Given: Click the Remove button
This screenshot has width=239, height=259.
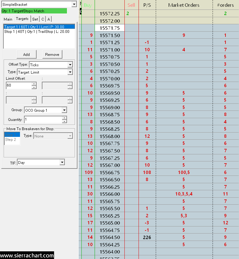Looking at the screenshot, I should tap(52, 55).
